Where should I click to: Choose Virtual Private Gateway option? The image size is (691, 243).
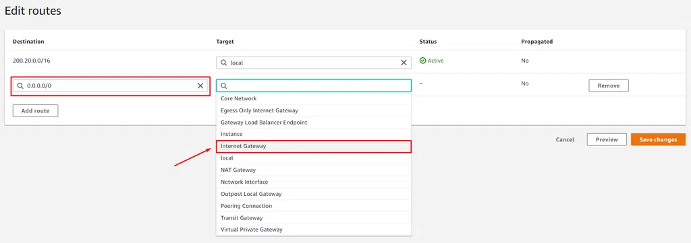[314, 230]
